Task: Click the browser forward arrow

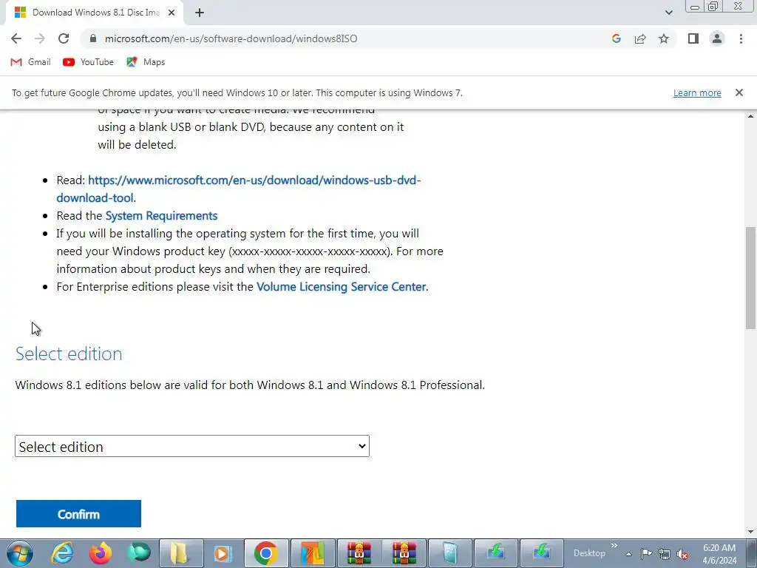Action: 40,38
